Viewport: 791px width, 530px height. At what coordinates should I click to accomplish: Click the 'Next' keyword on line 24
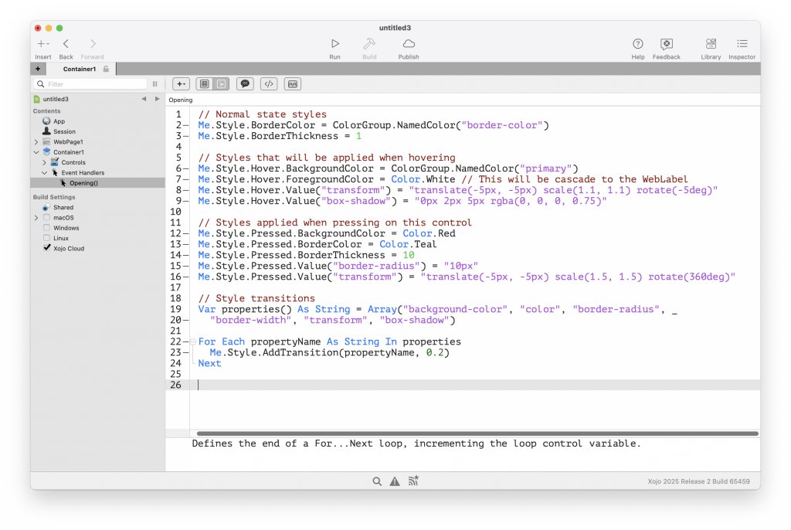(x=209, y=363)
